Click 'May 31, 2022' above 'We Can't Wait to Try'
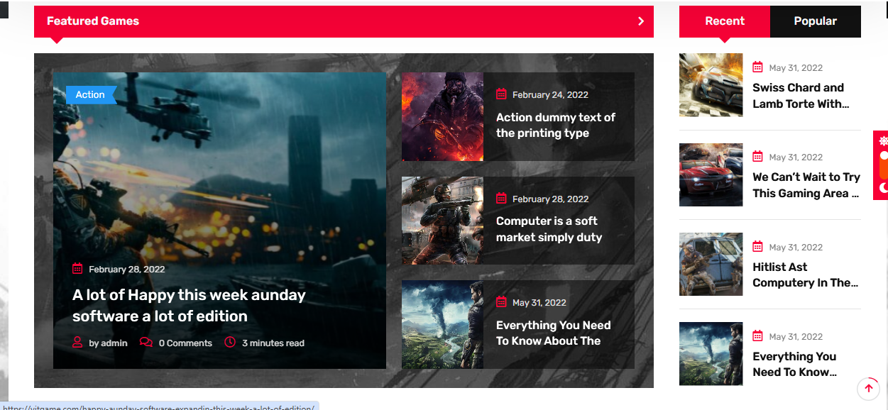The height and width of the screenshot is (410, 888). pyautogui.click(x=796, y=157)
